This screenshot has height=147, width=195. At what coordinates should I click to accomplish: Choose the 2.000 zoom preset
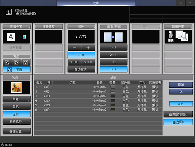tap(88, 62)
